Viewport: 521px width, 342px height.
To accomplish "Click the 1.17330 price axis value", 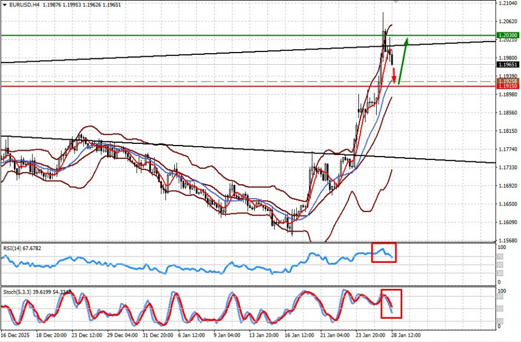I will point(508,168).
